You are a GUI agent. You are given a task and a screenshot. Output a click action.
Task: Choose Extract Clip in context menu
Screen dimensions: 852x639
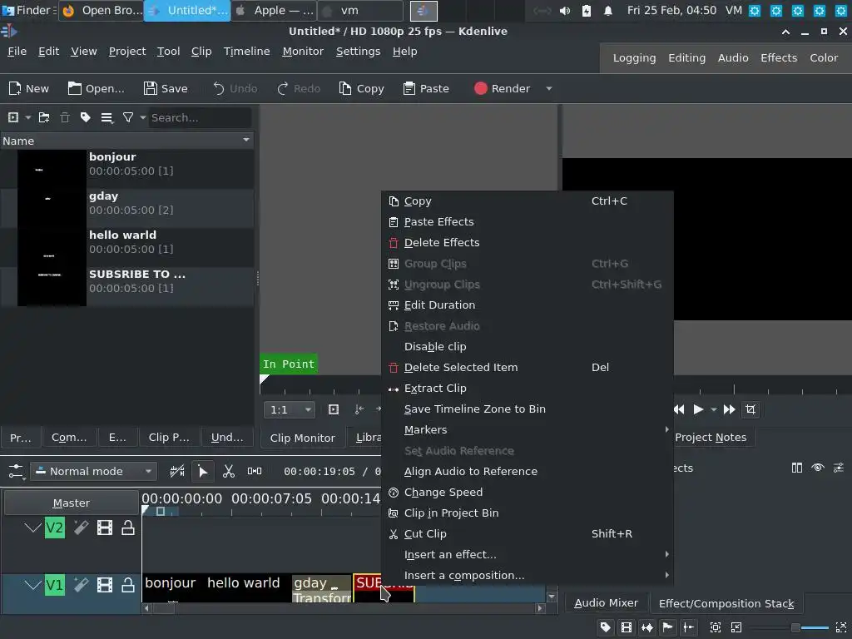[527, 388]
